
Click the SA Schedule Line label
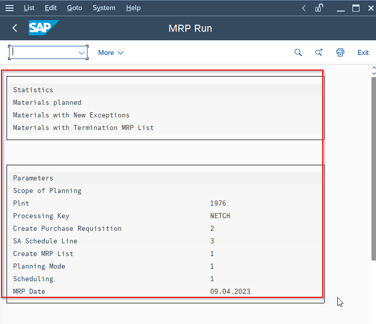pos(45,241)
